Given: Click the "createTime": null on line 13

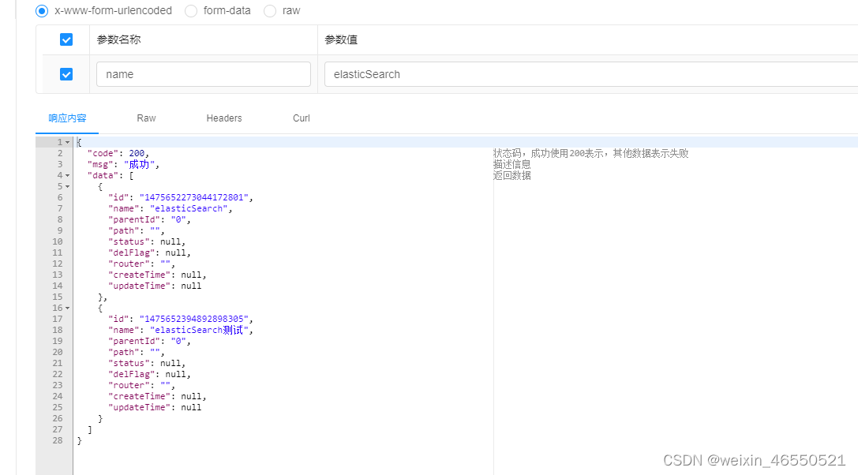Looking at the screenshot, I should coord(157,275).
